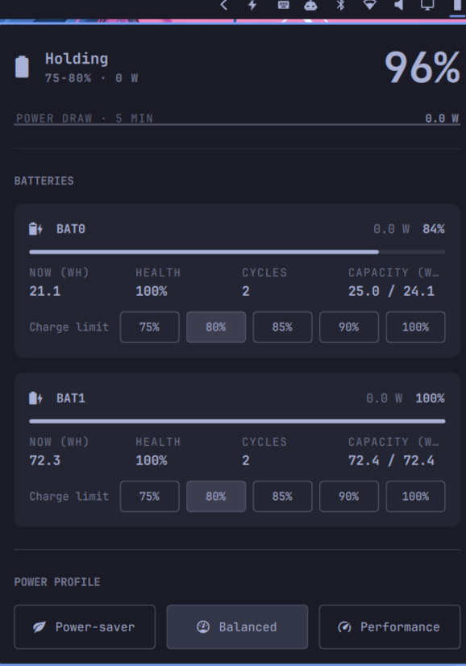
Task: Collapse the tray with the left chevron
Action: [224, 5]
